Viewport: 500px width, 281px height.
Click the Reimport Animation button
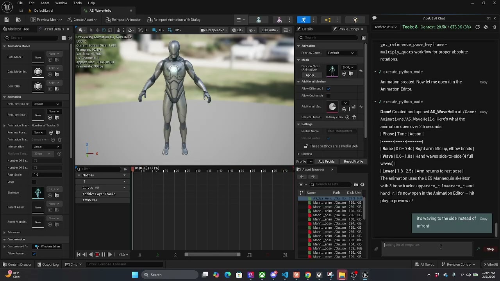(x=123, y=20)
